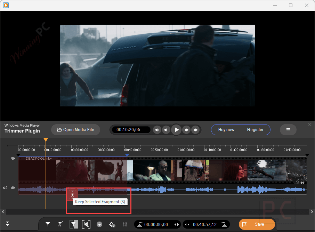Click the umbrella scene thumbnail in timeline
Image resolution: width=315 pixels, height=232 pixels.
pyautogui.click(x=190, y=170)
